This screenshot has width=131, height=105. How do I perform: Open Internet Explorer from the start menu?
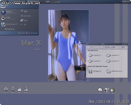coord(8,12)
